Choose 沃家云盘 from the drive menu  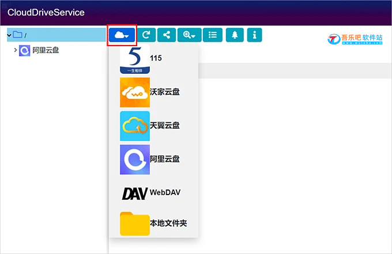tap(165, 92)
